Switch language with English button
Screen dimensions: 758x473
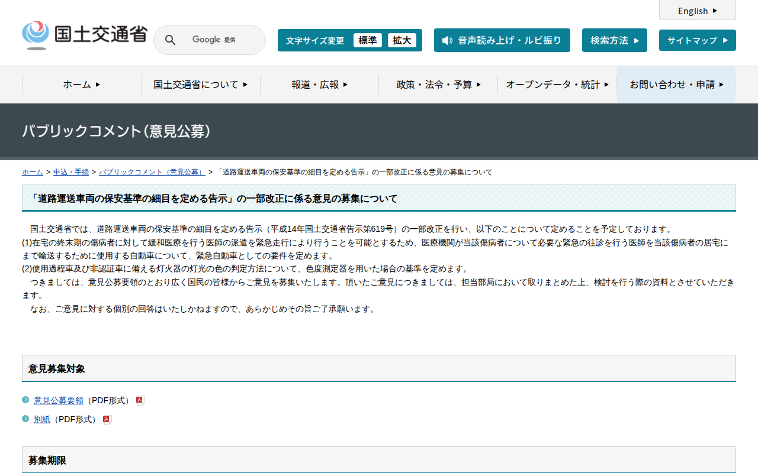697,11
